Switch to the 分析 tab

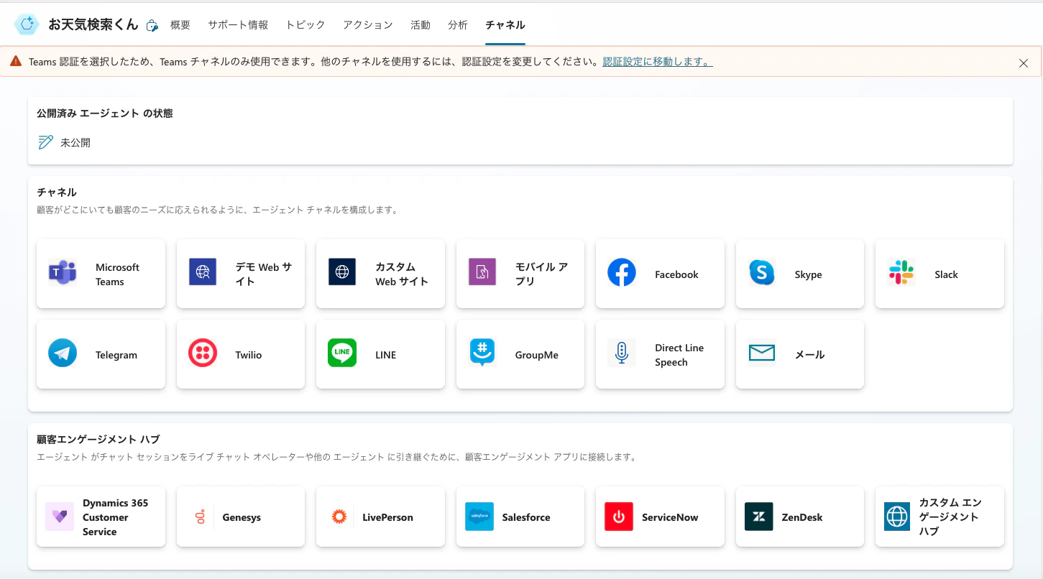(458, 24)
